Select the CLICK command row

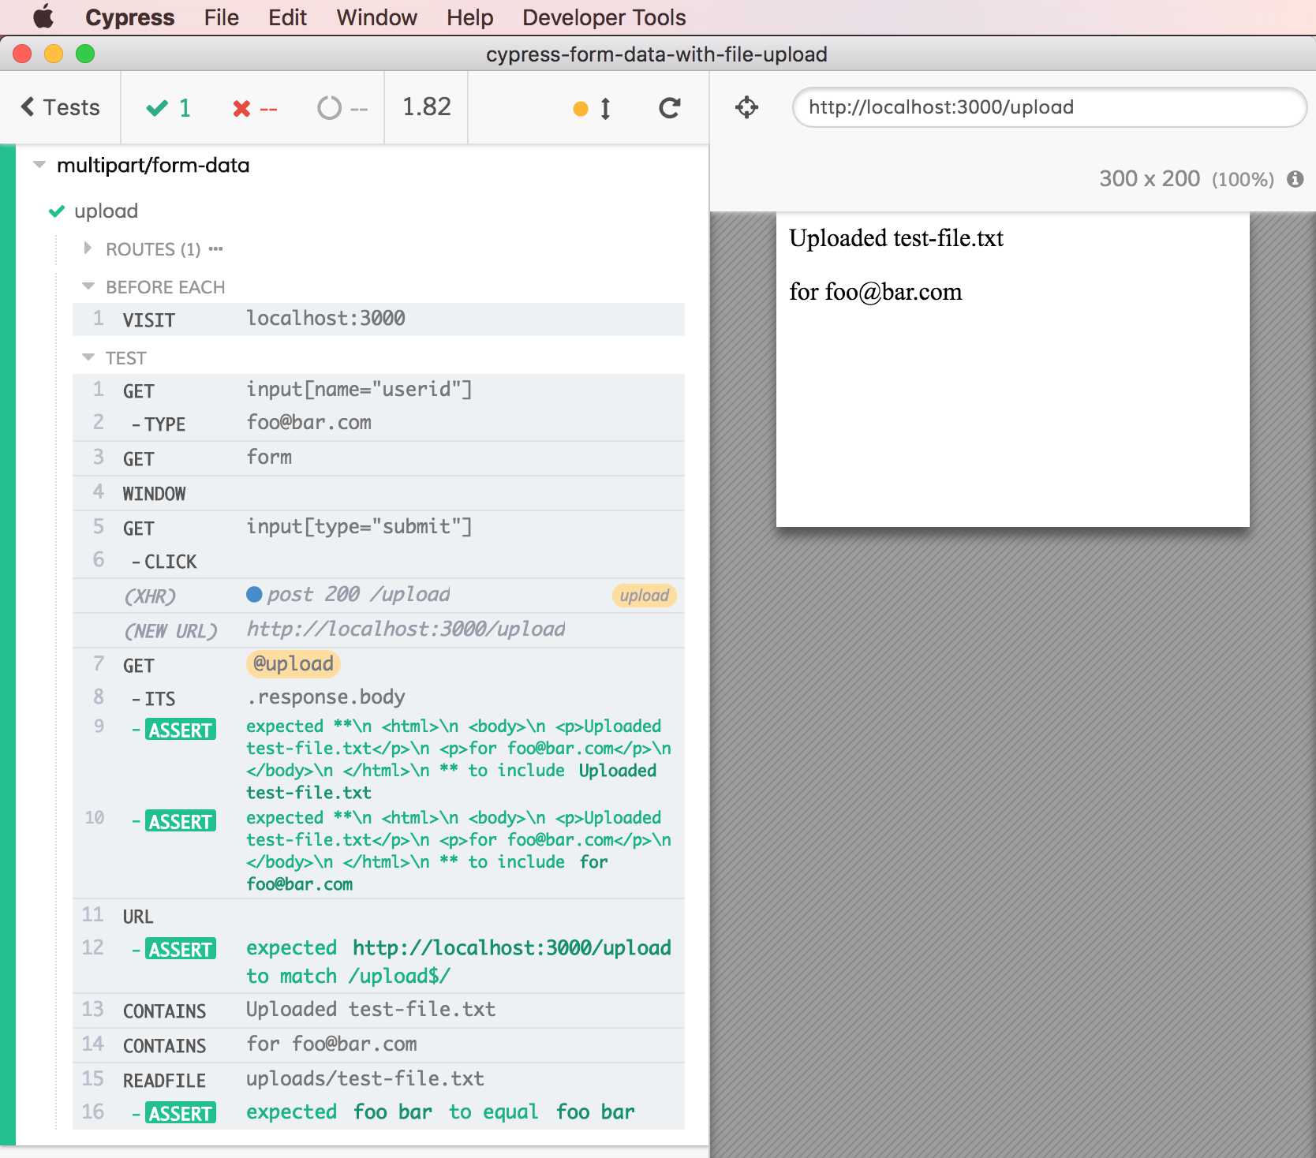(379, 561)
